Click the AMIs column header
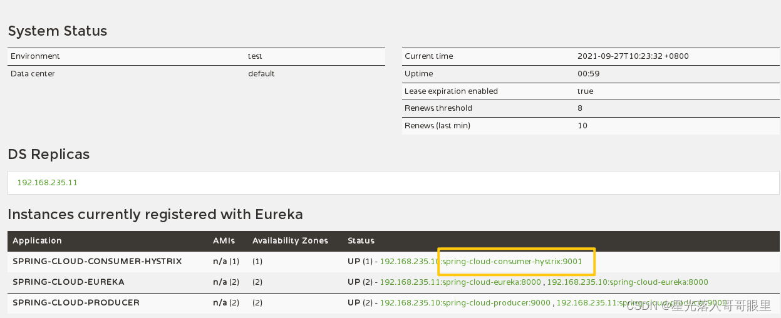The width and height of the screenshot is (781, 318). point(224,241)
